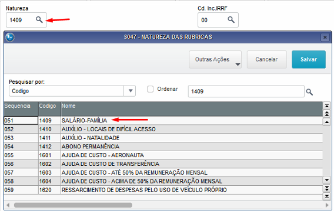Click the horizontal scrollbar thumb

[73, 205]
